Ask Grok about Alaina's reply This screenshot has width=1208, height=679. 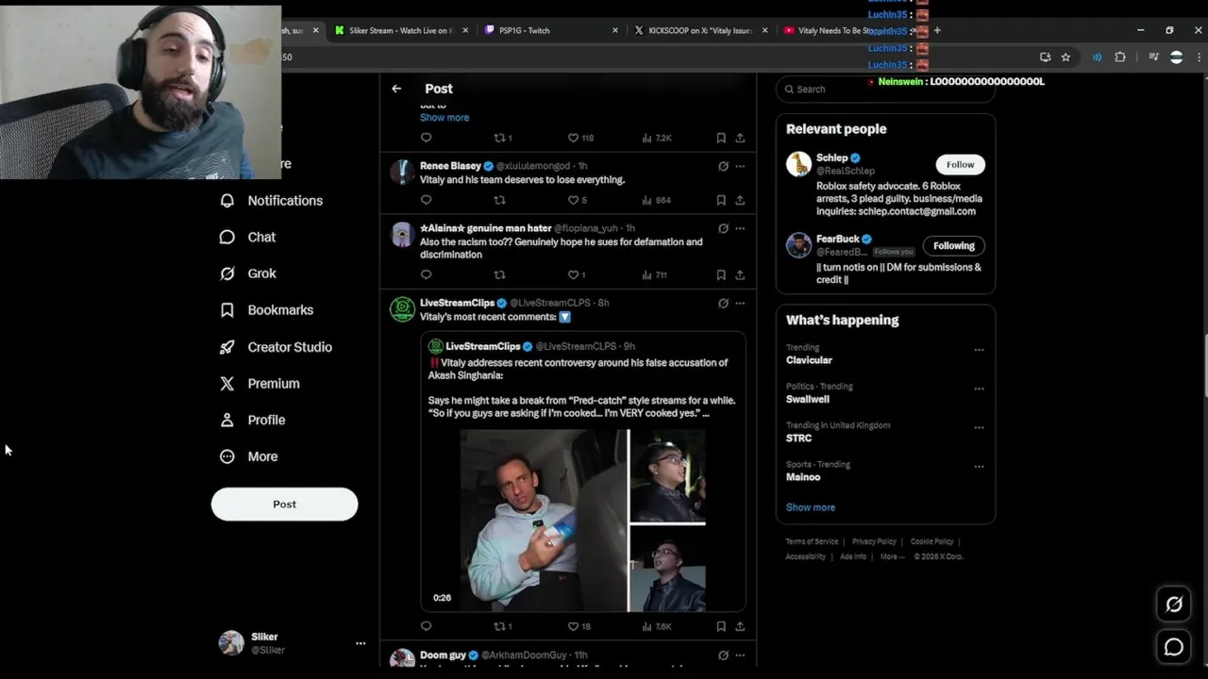(x=723, y=228)
